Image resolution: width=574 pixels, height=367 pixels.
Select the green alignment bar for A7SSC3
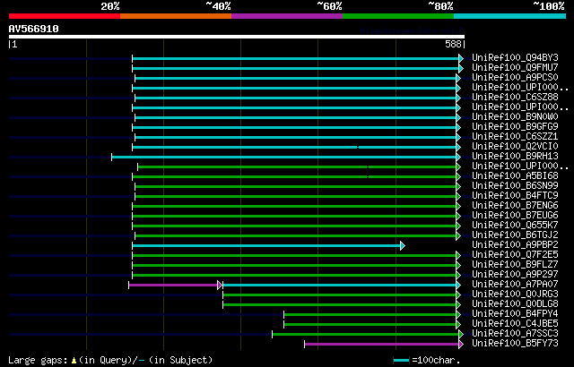[366, 334]
